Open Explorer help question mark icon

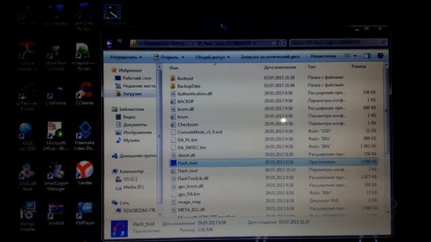(380, 56)
